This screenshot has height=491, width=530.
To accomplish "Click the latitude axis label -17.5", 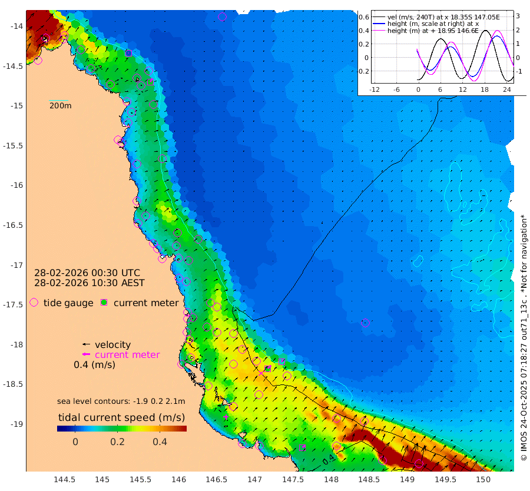I will pos(13,304).
